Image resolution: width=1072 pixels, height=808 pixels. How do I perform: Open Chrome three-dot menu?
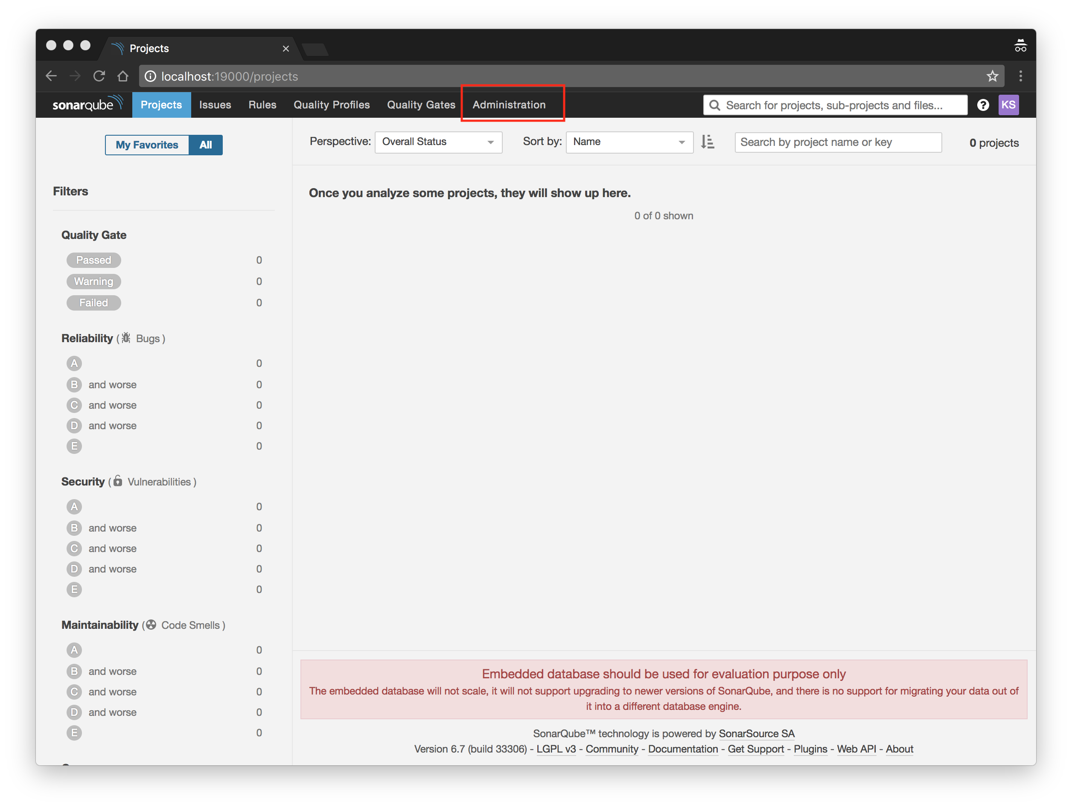1020,76
